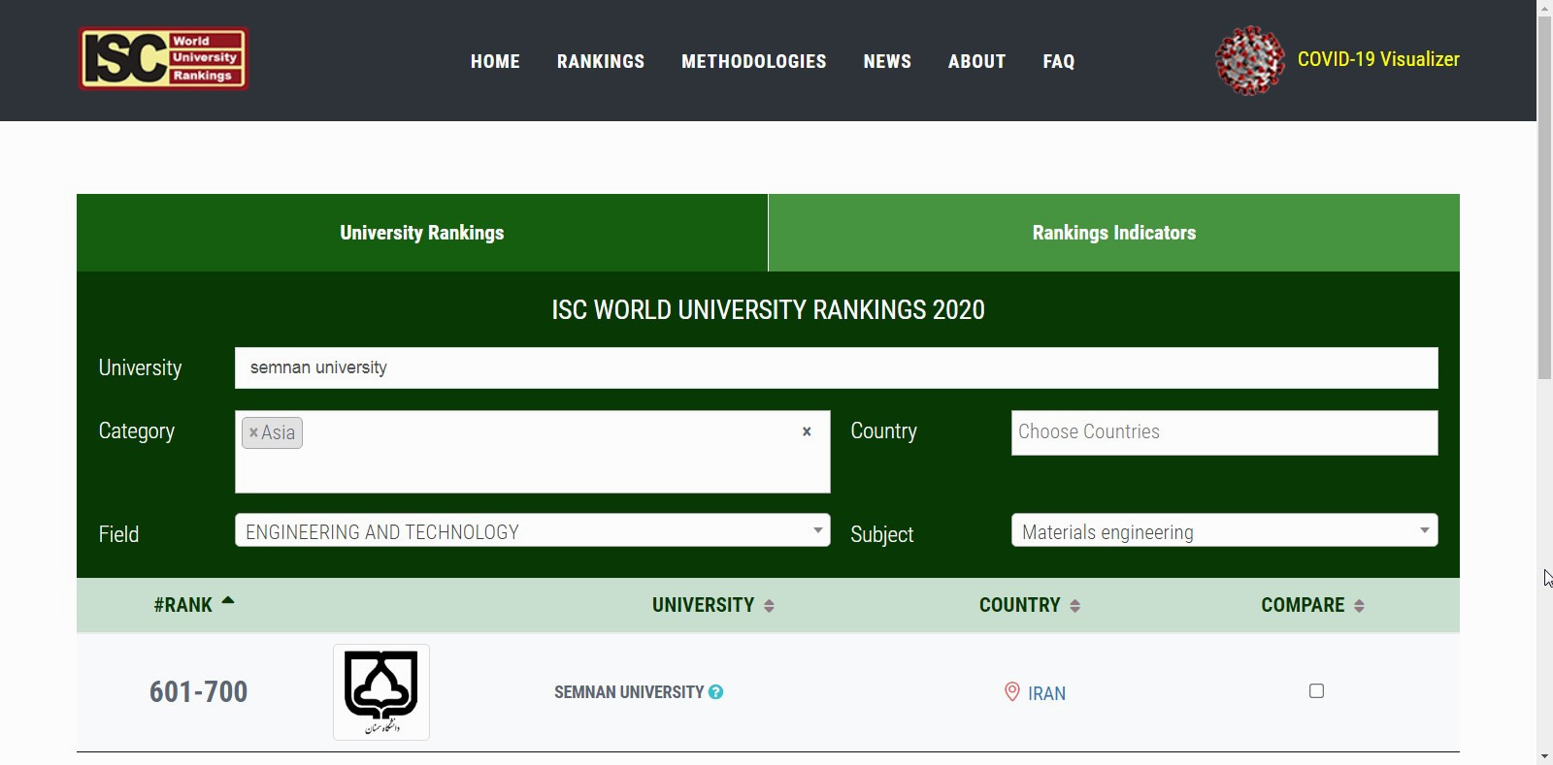Open the METHODOLOGIES menu item
The height and width of the screenshot is (765, 1553).
click(x=754, y=61)
